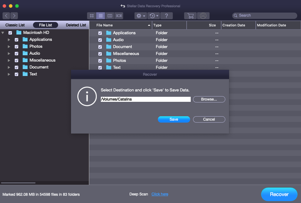This screenshot has width=301, height=203.
Task: Click Photos folder icon in sidebar tree
Action: click(25, 46)
